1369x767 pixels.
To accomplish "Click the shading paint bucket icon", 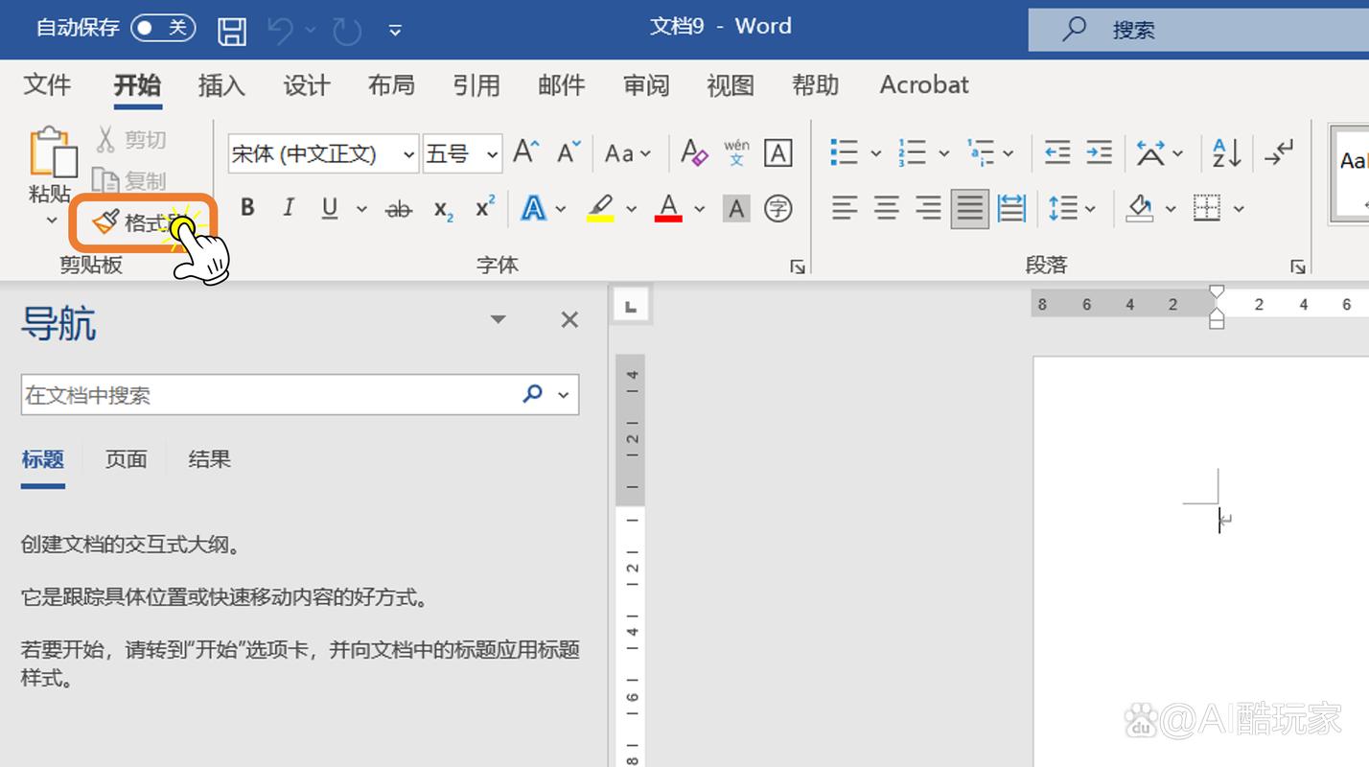I will click(1139, 207).
